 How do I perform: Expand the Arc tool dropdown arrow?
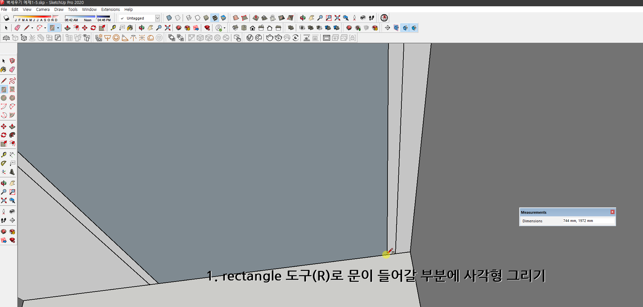(x=45, y=28)
